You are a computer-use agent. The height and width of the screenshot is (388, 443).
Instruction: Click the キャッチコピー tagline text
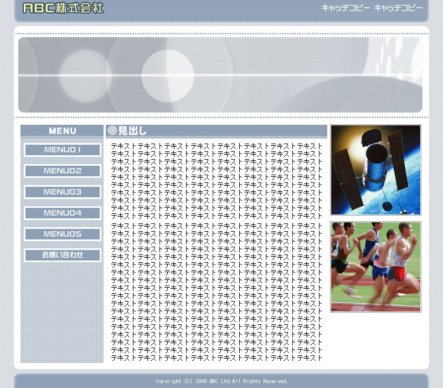tap(372, 8)
